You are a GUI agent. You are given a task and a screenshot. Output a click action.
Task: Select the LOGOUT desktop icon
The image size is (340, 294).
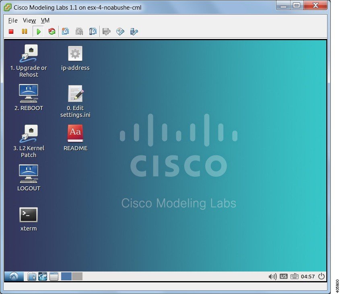tap(29, 178)
